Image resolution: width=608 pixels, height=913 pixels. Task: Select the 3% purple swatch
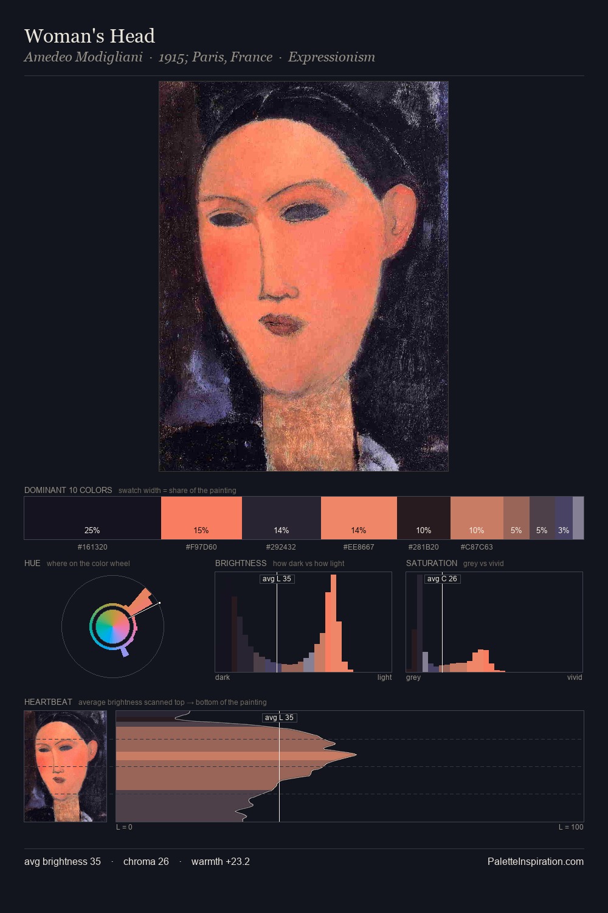[564, 518]
